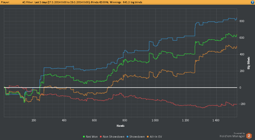Toggle the All-In EV legend label
255x140 pixels.
click(156, 136)
